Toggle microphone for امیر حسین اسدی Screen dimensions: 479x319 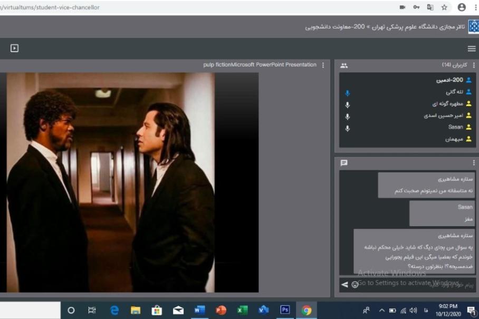tap(347, 116)
